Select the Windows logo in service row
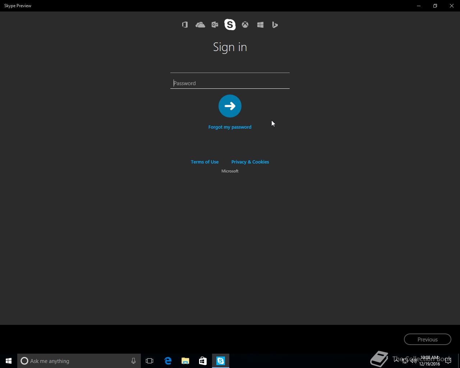The image size is (460, 368). point(260,25)
